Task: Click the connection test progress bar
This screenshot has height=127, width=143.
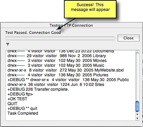Action: pos(60,38)
